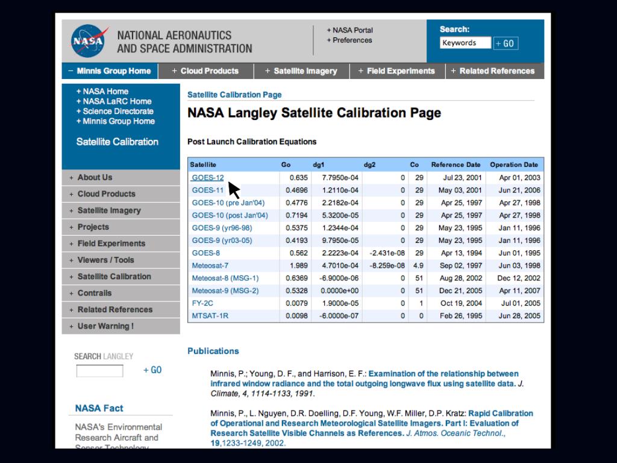Open Contrails in the sidebar menu
Image resolution: width=617 pixels, height=463 pixels.
click(x=121, y=294)
